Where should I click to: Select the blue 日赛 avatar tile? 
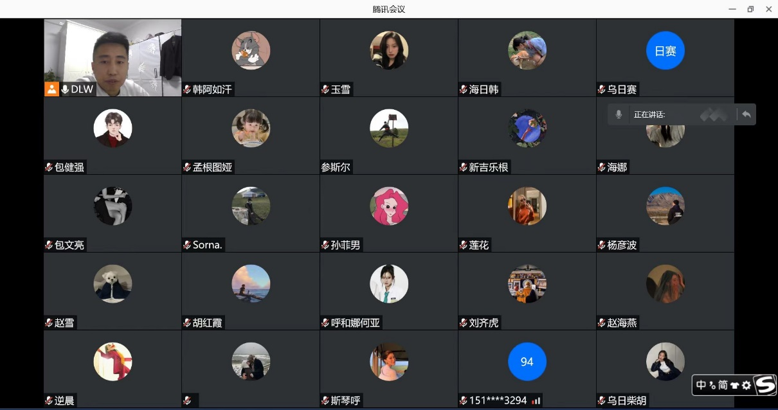(665, 51)
